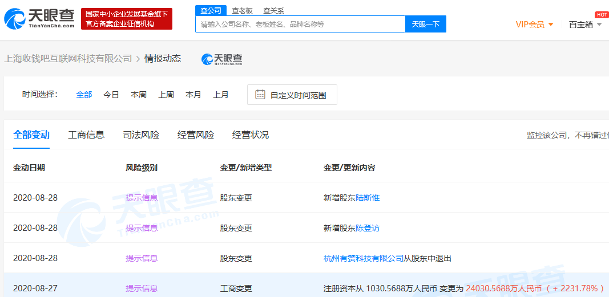609x297 pixels.
Task: Switch to 经营风险 tab
Action: 196,135
